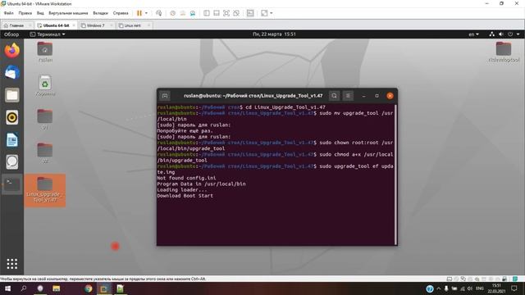
Task: Click the ENG language indicator in tray
Action: [x=479, y=288]
